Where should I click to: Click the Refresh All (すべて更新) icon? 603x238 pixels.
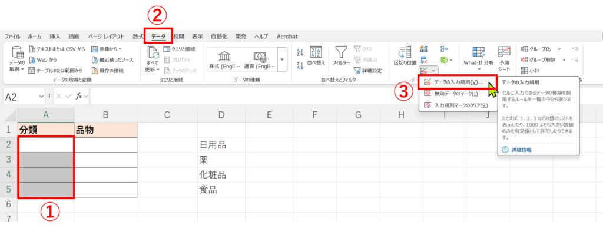coord(153,54)
